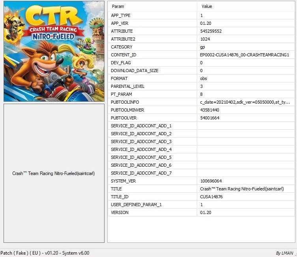Select the VERSION row value 01.20
The image size is (297, 257).
click(205, 212)
